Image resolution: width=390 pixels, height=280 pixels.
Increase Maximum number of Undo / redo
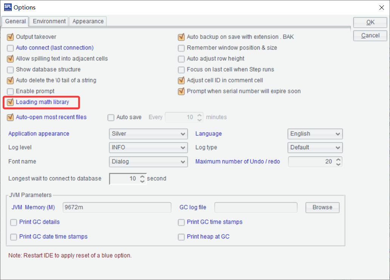pos(338,159)
